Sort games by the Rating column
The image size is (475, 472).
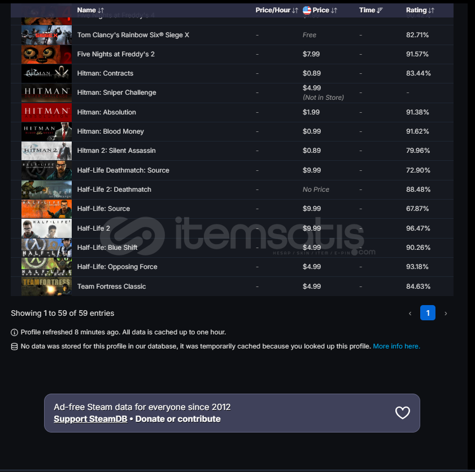coord(420,10)
